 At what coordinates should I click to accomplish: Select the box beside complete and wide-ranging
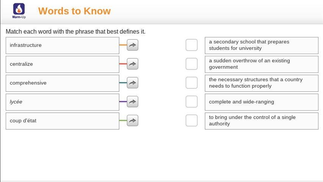click(191, 102)
